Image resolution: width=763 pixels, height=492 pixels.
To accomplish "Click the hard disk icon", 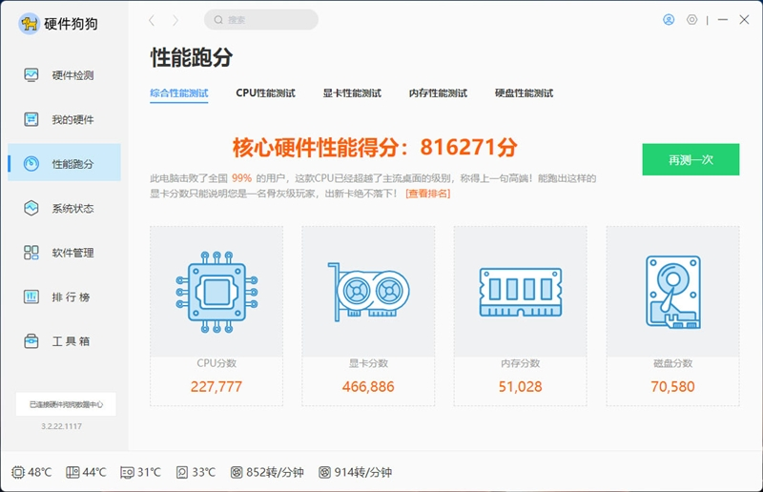I will point(673,292).
